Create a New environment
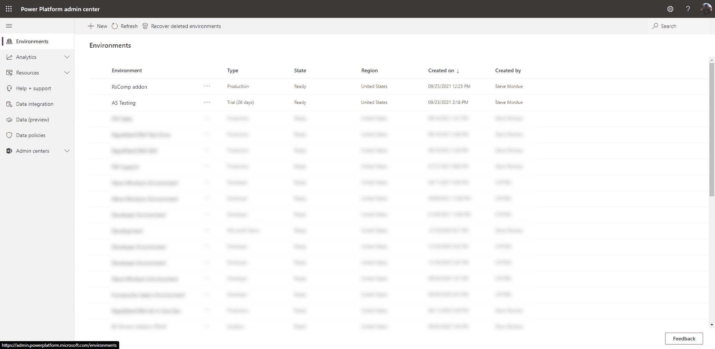Viewport: 715px width, 349px height. [97, 26]
